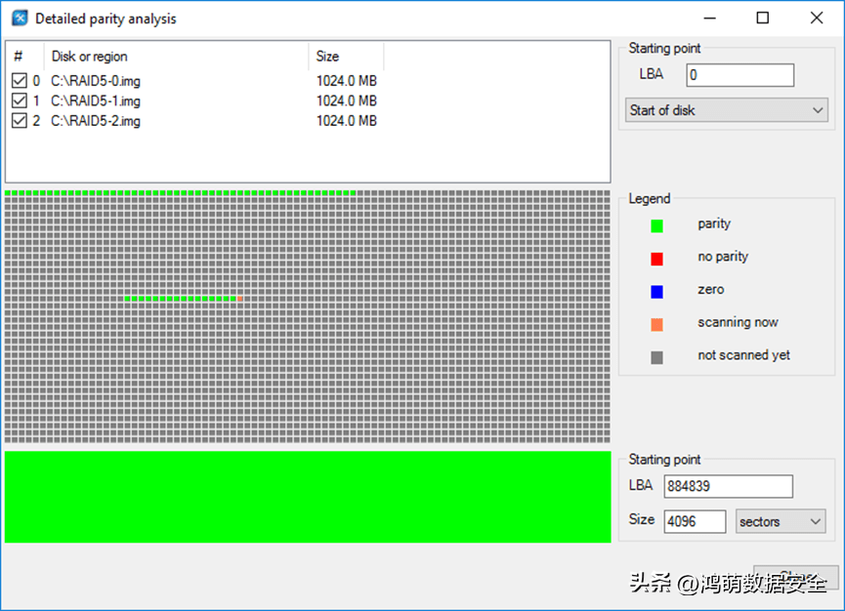This screenshot has height=611, width=845.
Task: Click the Size field showing 4096
Action: 695,521
